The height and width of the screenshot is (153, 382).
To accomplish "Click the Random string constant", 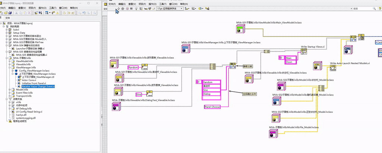I will pyautogui.click(x=133, y=68).
